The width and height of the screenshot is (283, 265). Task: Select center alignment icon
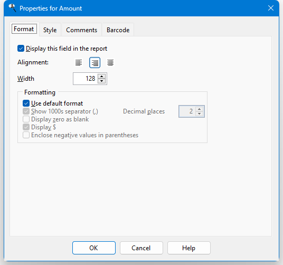[x=110, y=63]
